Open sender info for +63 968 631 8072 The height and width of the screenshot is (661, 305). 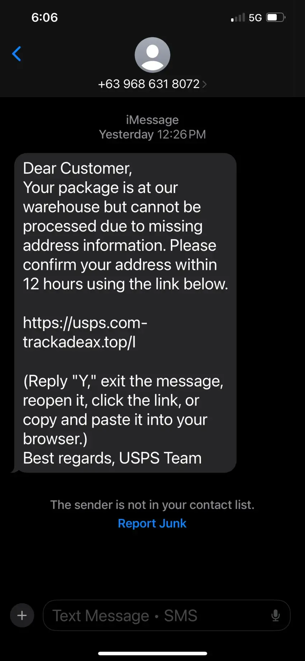coord(149,84)
